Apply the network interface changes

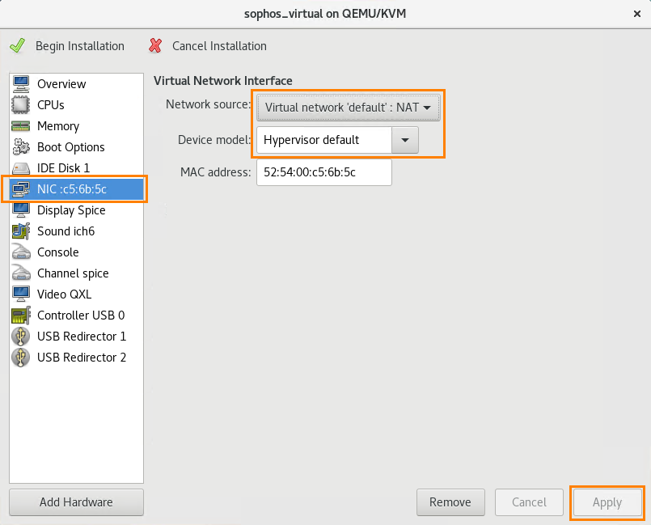pyautogui.click(x=607, y=502)
